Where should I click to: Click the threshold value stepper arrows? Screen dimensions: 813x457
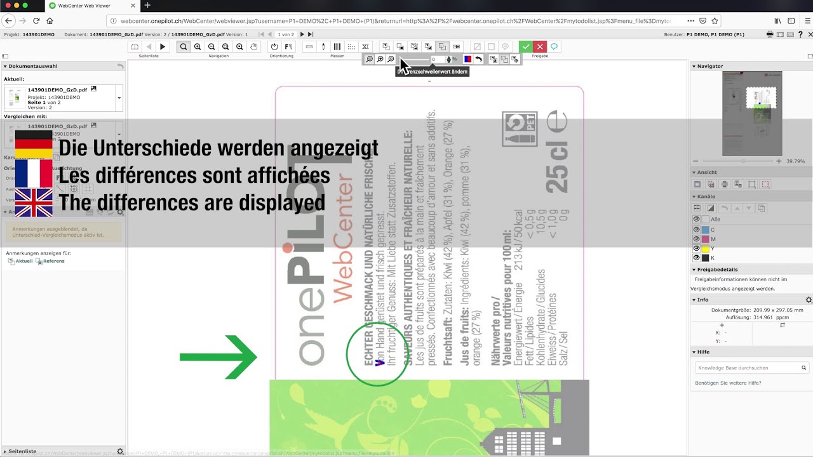click(x=449, y=59)
